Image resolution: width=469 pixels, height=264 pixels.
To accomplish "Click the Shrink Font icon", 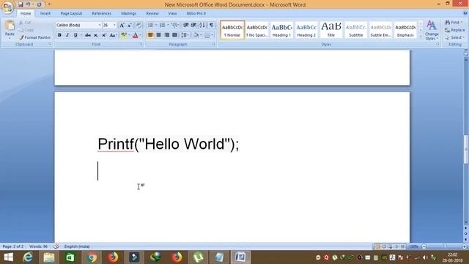I will [130, 26].
